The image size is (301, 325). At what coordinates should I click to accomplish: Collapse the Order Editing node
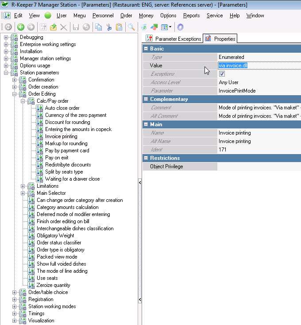[x=14, y=94]
